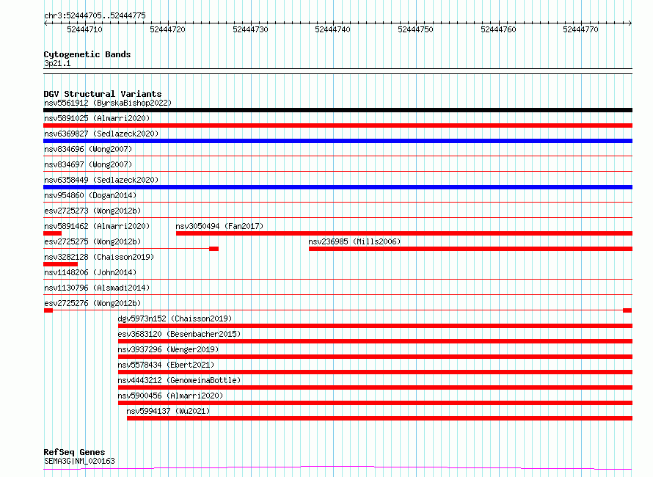The image size is (653, 477).
Task: Click ruler position 52444720
Action: click(167, 29)
